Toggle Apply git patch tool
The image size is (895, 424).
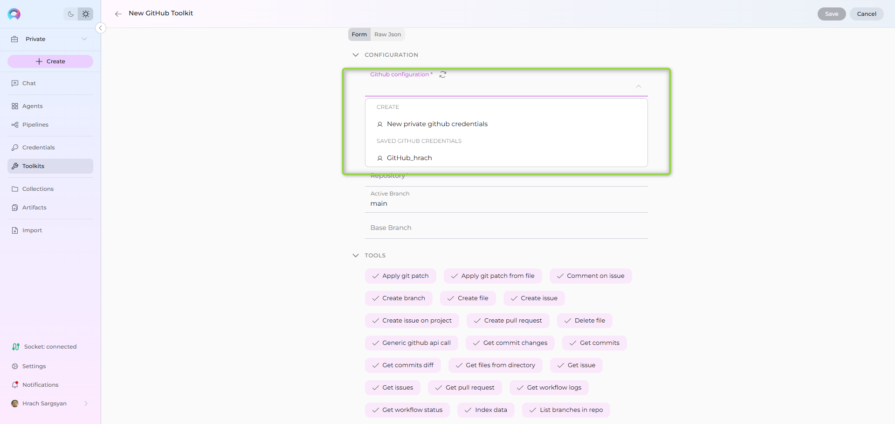pyautogui.click(x=400, y=276)
